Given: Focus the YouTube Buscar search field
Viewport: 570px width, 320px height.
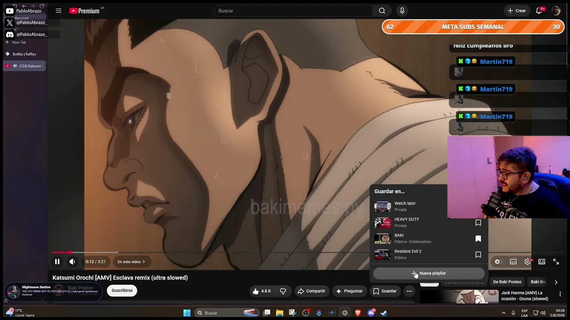Looking at the screenshot, I should click(x=293, y=11).
